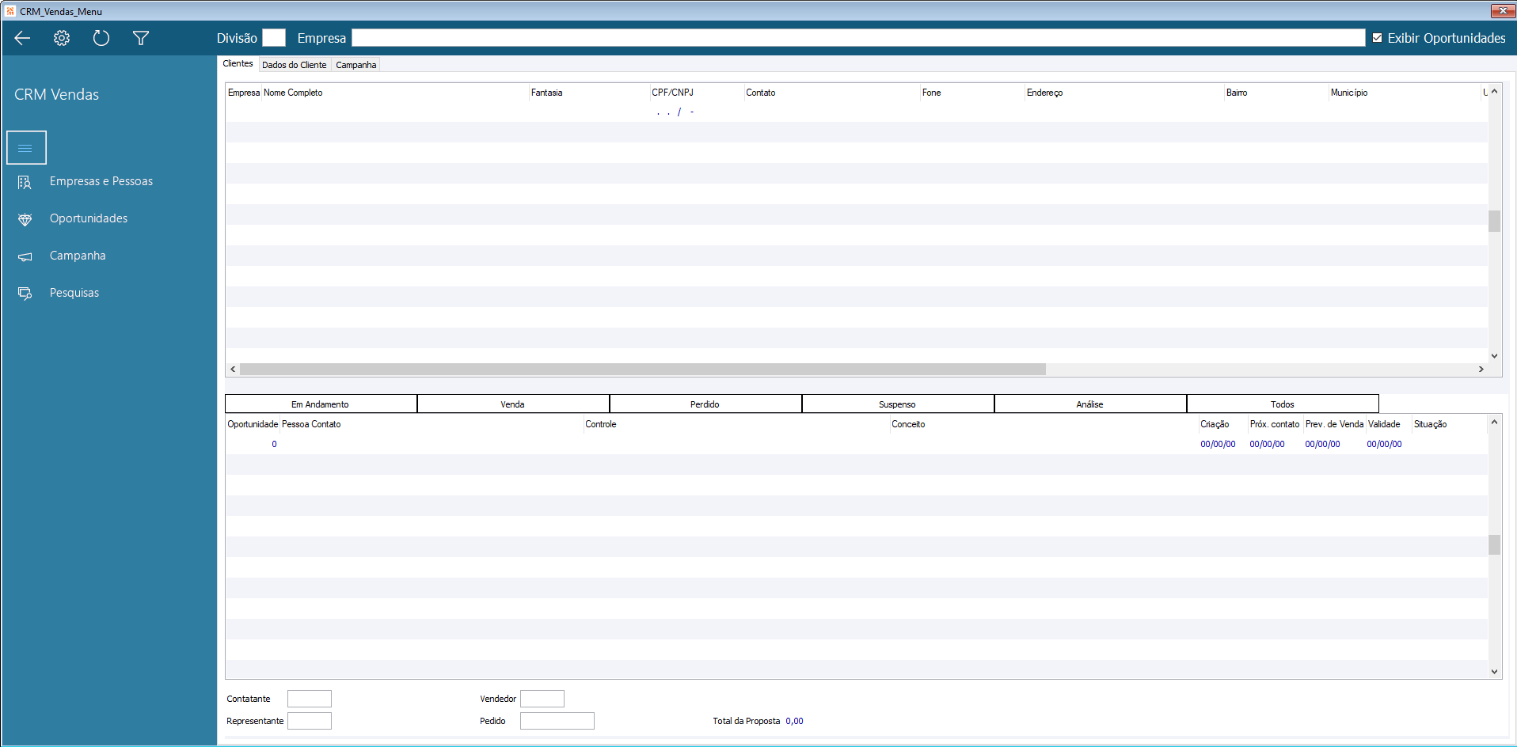Show Todos opportunities
The height and width of the screenshot is (747, 1517).
tap(1283, 404)
